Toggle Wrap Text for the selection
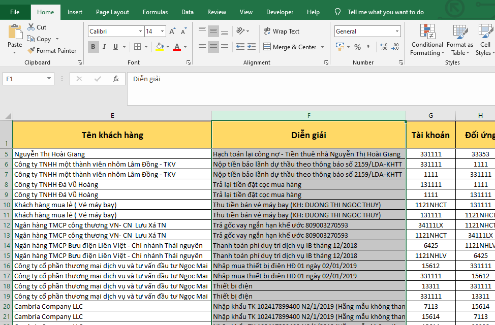The image size is (495, 325). coord(282,31)
